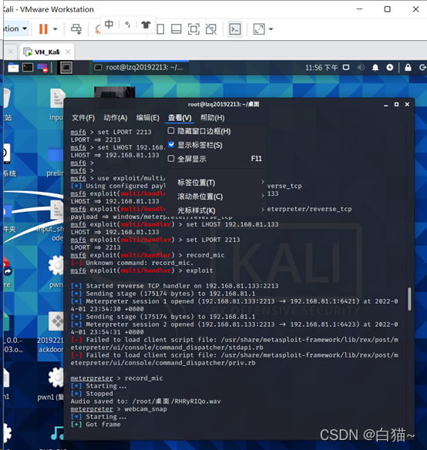
Task: Click the workspace switcher icon in the Kali panel
Action: point(66,68)
